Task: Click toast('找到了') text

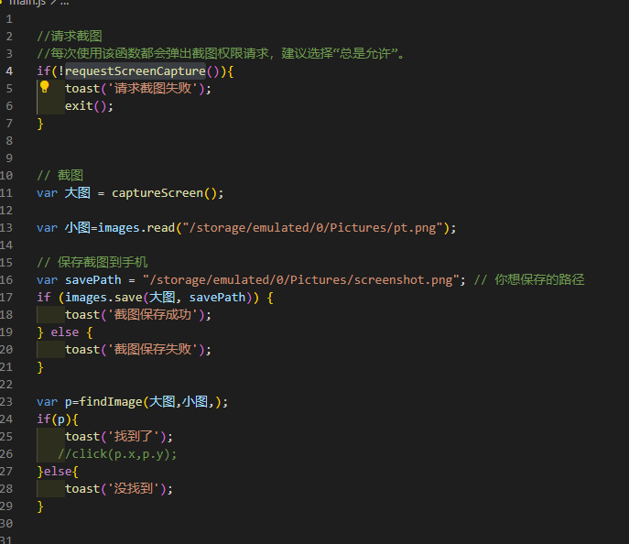Action: (119, 437)
